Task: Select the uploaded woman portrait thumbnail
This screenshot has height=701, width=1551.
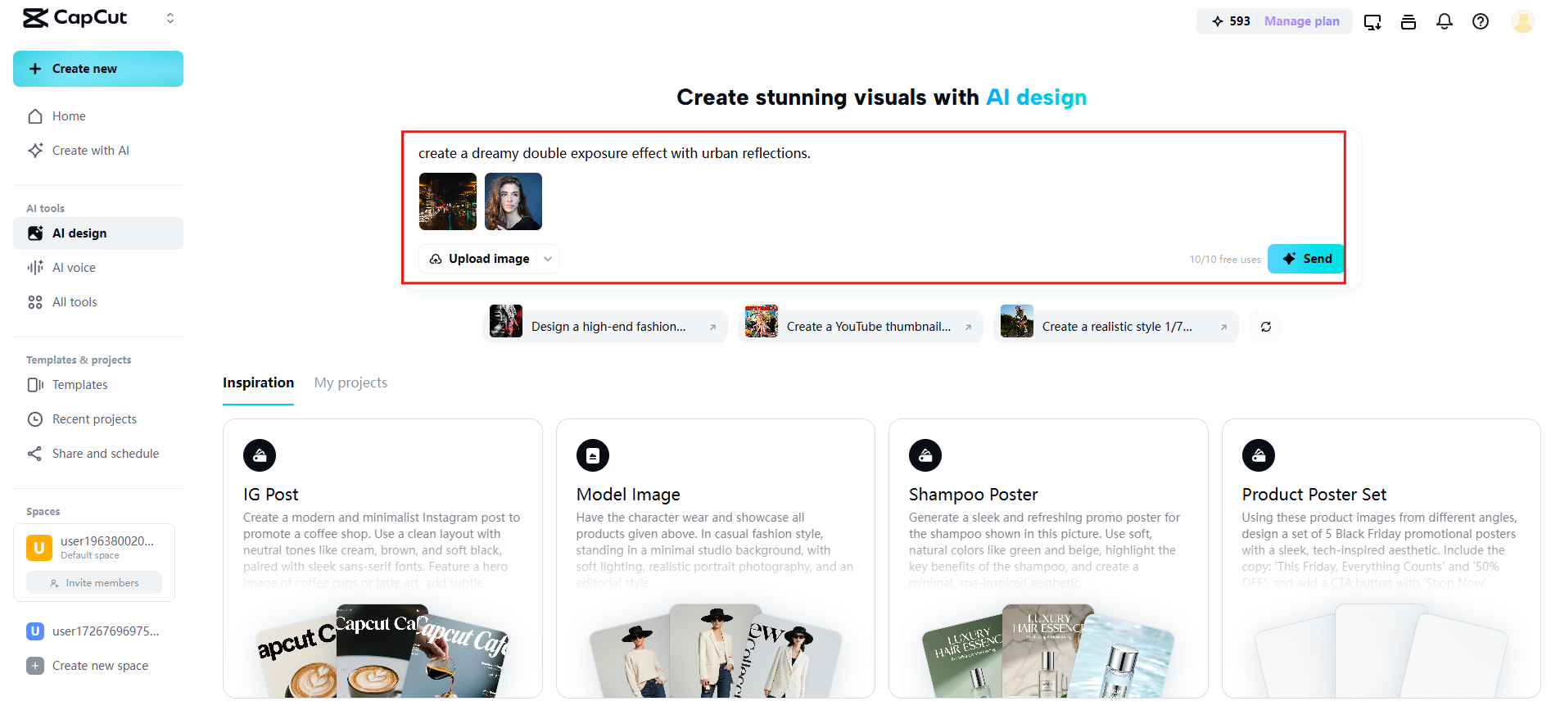Action: (513, 201)
